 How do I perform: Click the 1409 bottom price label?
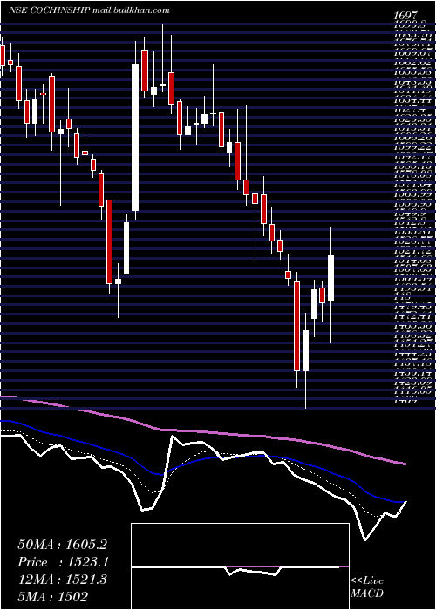pyautogui.click(x=405, y=401)
